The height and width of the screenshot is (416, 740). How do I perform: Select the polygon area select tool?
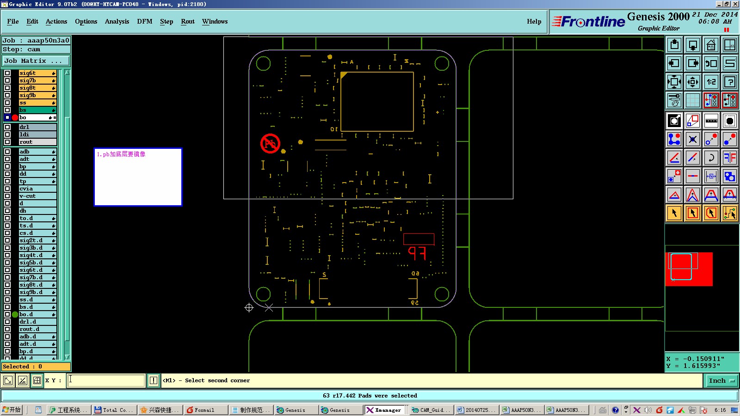[x=711, y=213]
